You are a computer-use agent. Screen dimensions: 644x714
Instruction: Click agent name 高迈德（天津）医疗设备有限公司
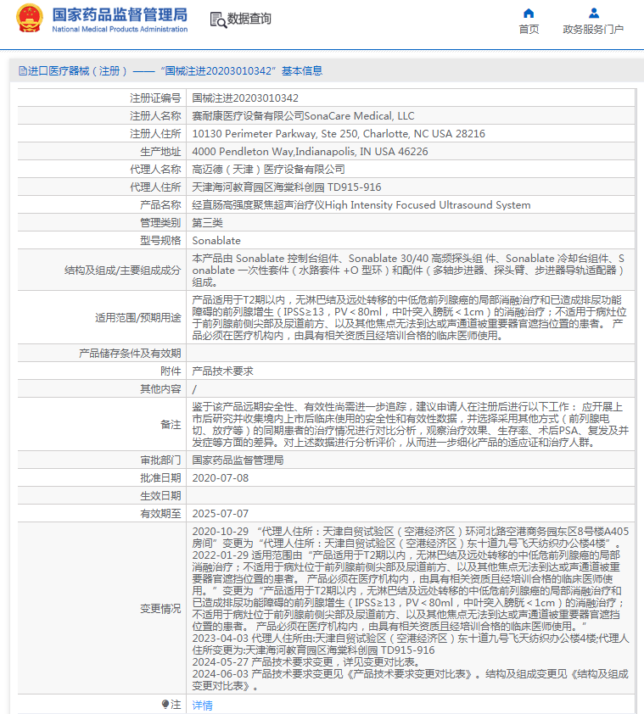pyautogui.click(x=268, y=169)
